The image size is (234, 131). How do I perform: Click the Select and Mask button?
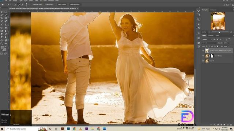(x=75, y=5)
